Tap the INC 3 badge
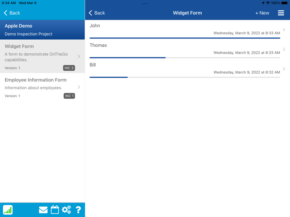 pyautogui.click(x=69, y=68)
